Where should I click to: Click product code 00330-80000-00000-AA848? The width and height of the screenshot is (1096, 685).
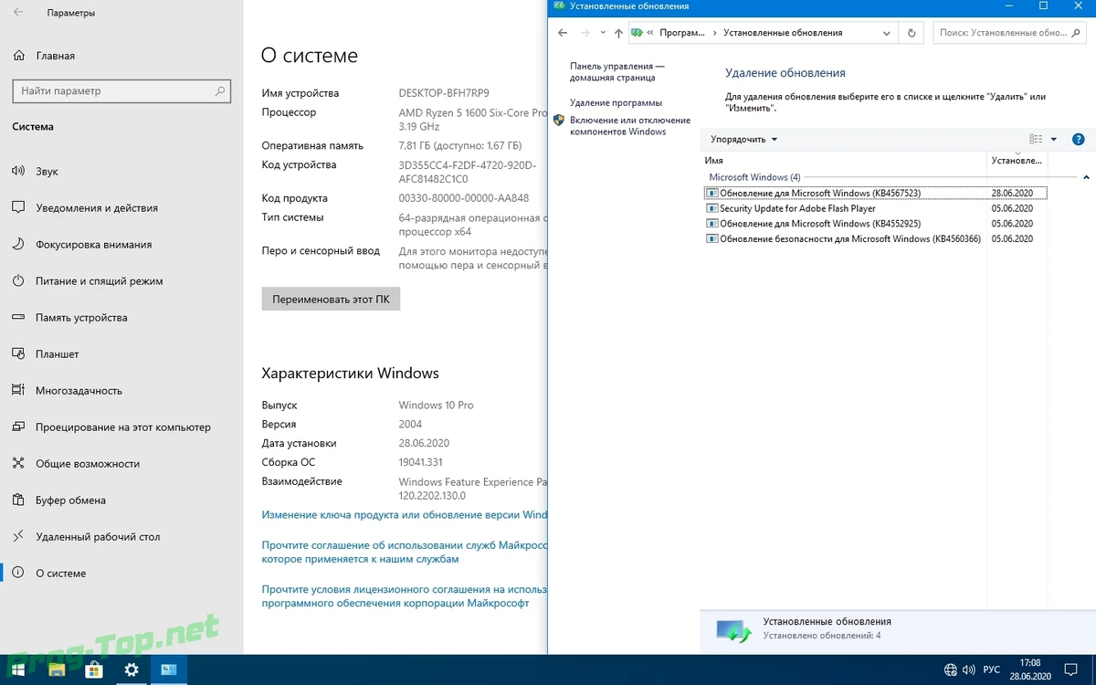tap(464, 198)
